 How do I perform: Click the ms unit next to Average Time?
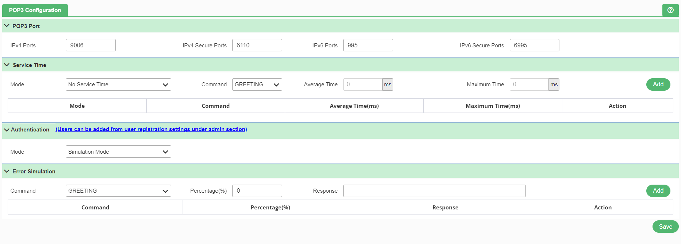click(x=388, y=84)
